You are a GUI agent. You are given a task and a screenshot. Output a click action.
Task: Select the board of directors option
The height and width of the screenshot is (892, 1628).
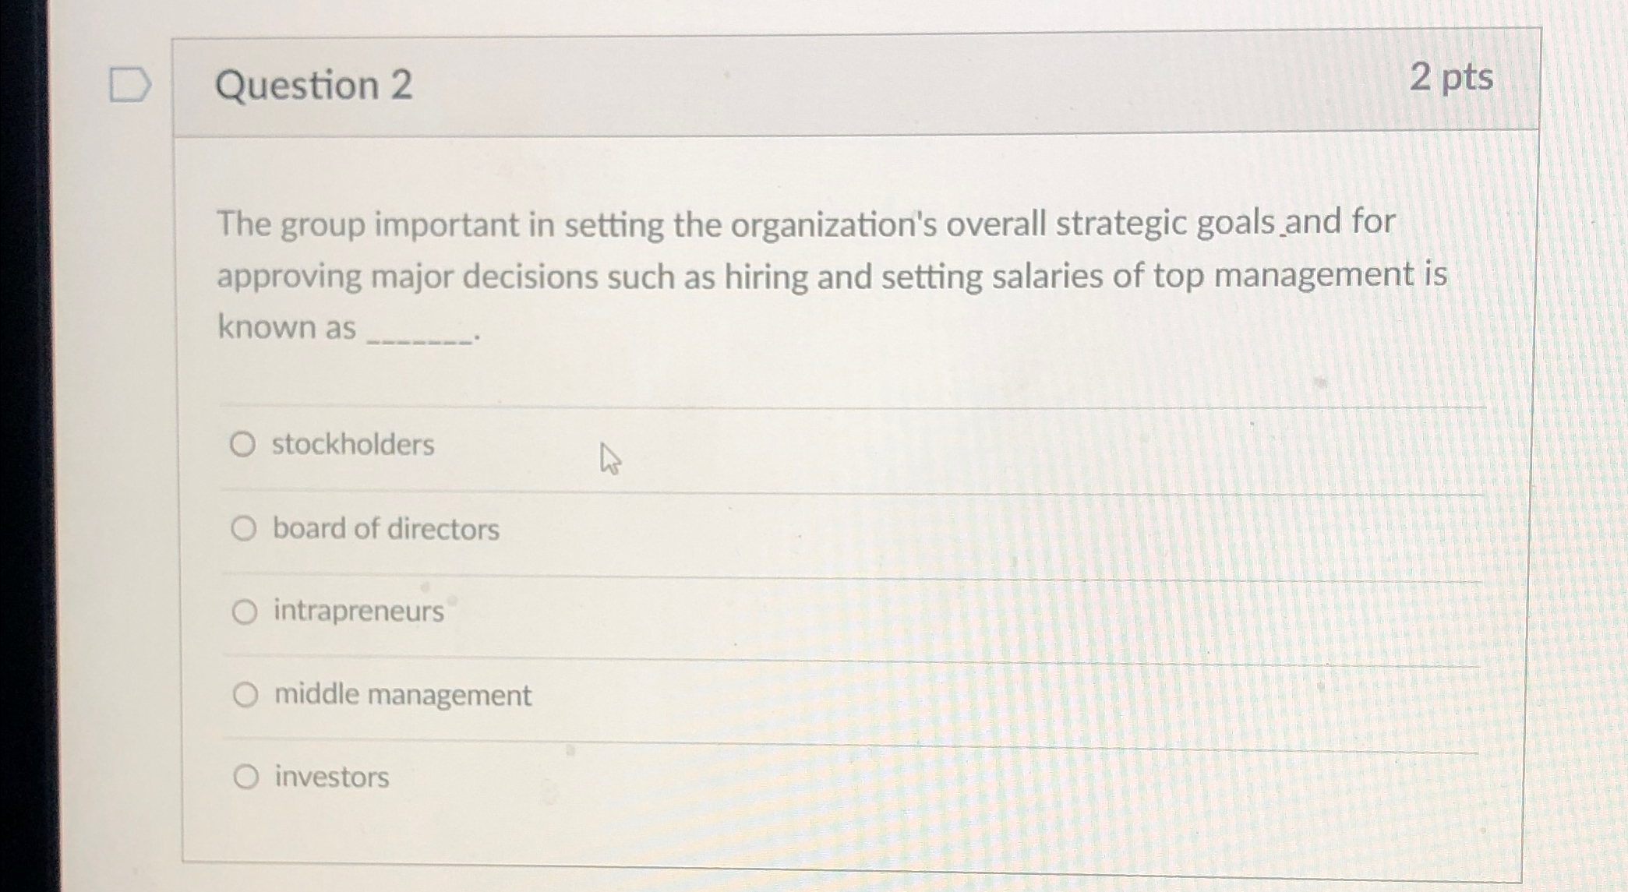click(245, 527)
